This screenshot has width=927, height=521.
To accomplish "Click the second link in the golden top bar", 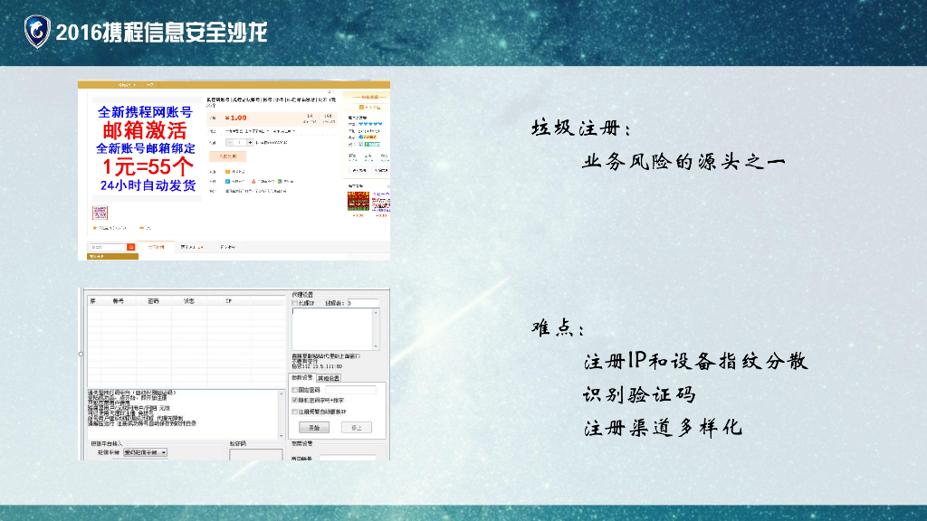I will pos(149,85).
